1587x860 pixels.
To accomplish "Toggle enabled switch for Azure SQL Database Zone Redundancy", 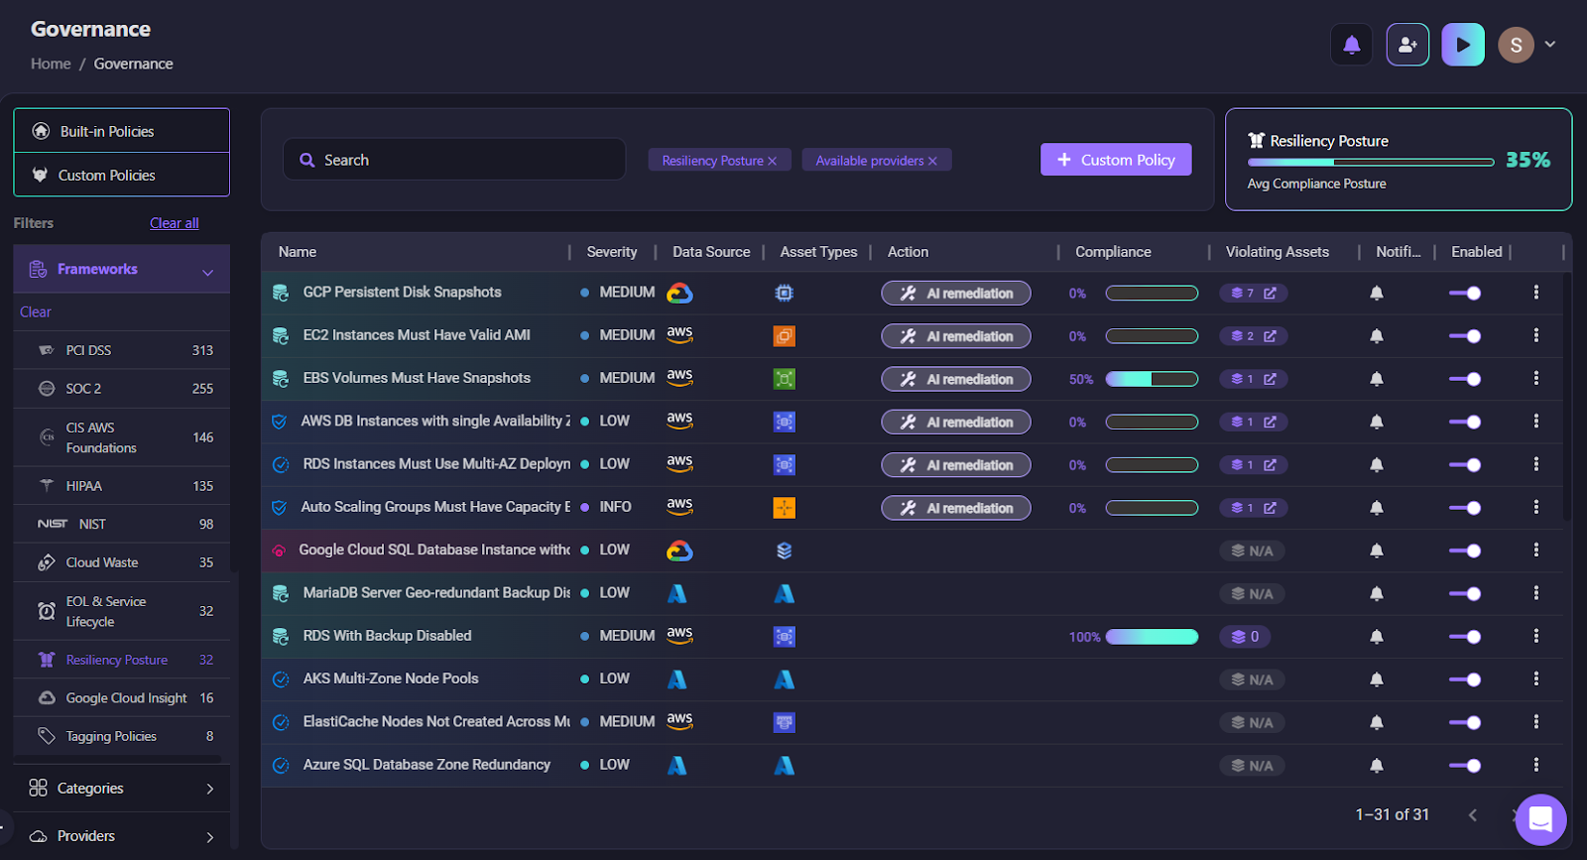I will click(1465, 765).
